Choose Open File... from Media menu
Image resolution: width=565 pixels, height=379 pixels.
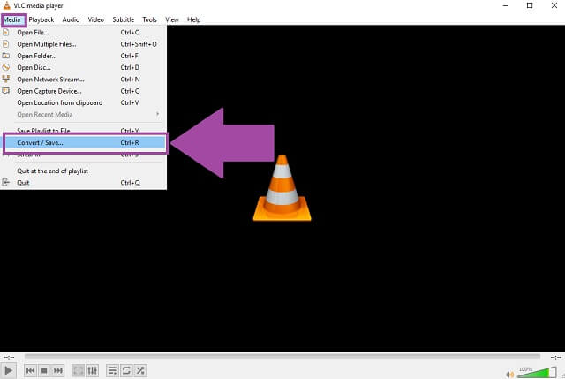click(84, 33)
